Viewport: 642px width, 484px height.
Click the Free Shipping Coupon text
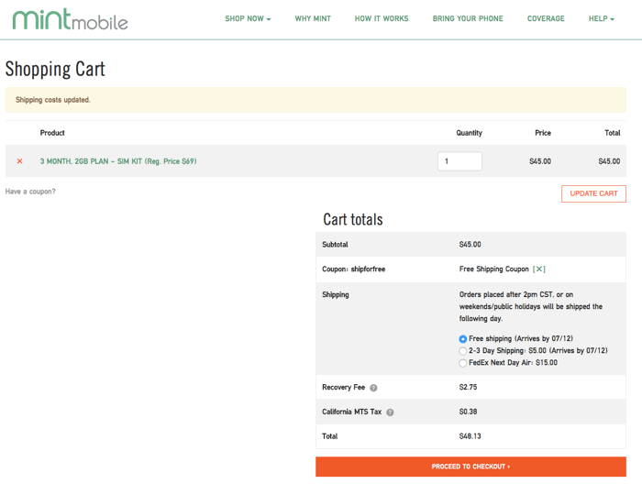pyautogui.click(x=493, y=269)
